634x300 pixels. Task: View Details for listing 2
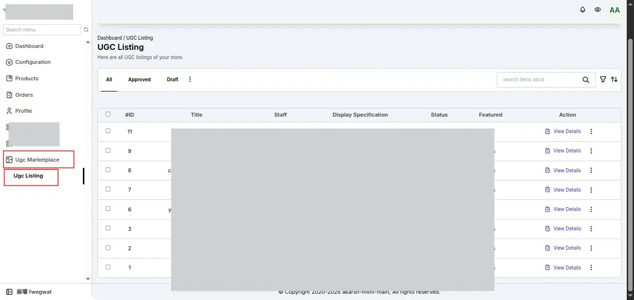[x=563, y=248]
